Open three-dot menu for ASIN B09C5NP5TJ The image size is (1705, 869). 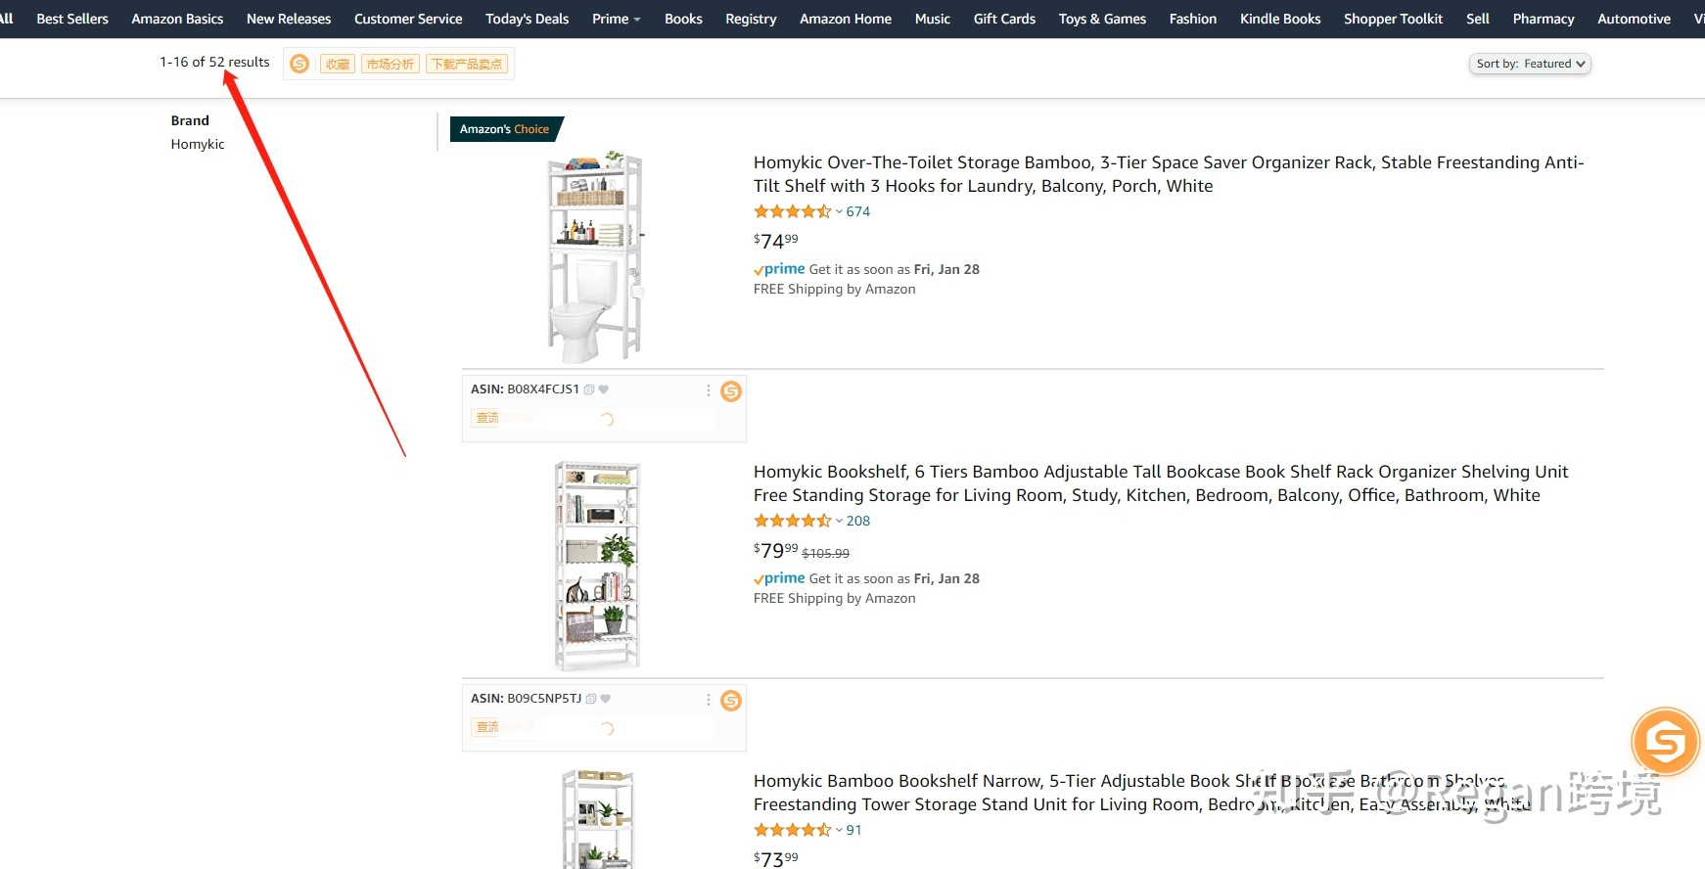point(709,700)
